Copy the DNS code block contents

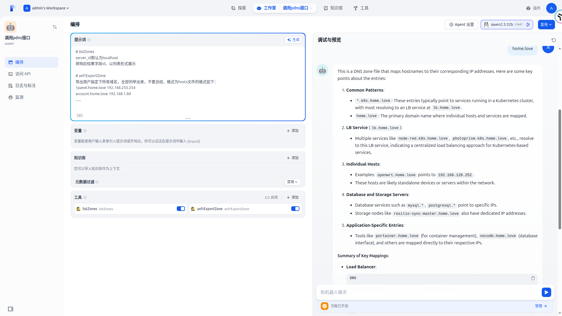[533, 278]
